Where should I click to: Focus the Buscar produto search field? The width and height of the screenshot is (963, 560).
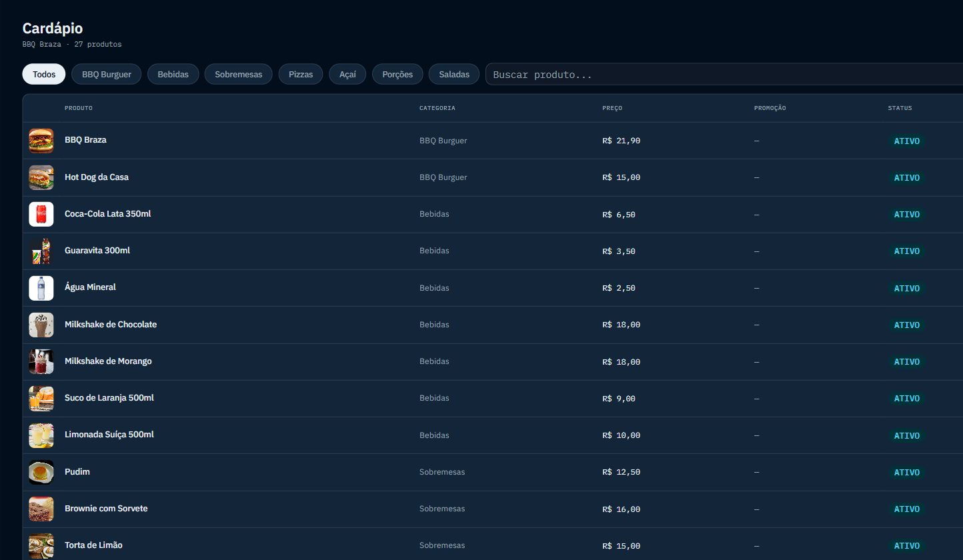coord(724,74)
